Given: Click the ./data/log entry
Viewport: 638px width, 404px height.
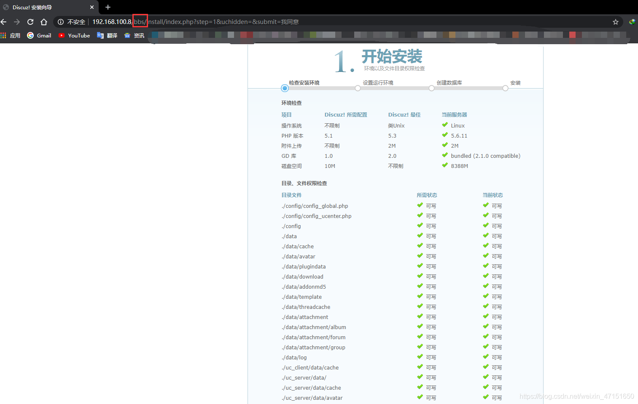Looking at the screenshot, I should (294, 358).
